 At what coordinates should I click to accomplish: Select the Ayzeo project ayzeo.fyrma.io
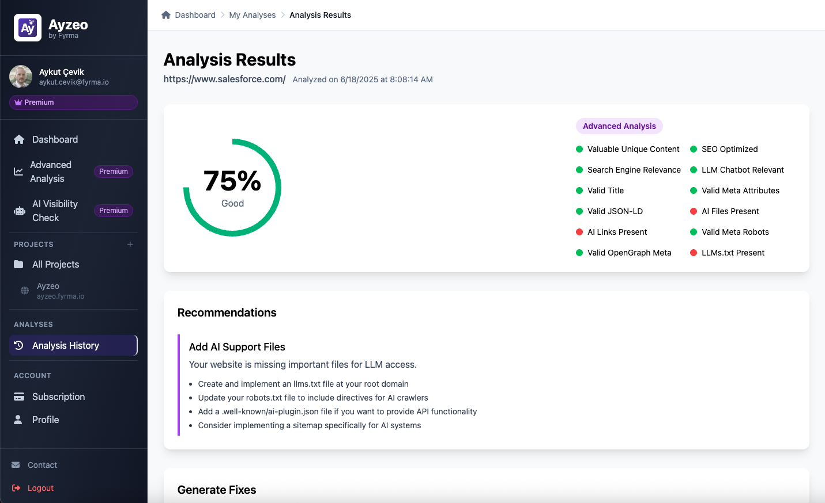(61, 291)
